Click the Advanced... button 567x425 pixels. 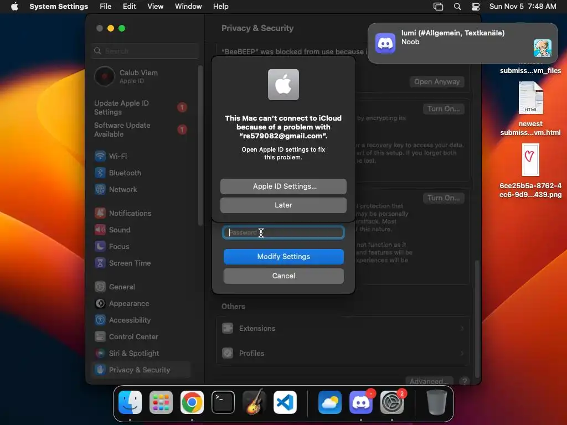[429, 381]
